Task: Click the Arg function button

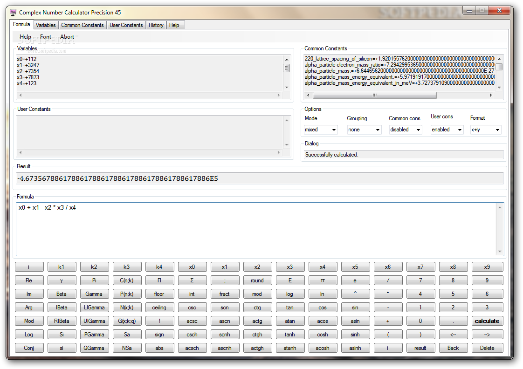Action: tap(29, 307)
